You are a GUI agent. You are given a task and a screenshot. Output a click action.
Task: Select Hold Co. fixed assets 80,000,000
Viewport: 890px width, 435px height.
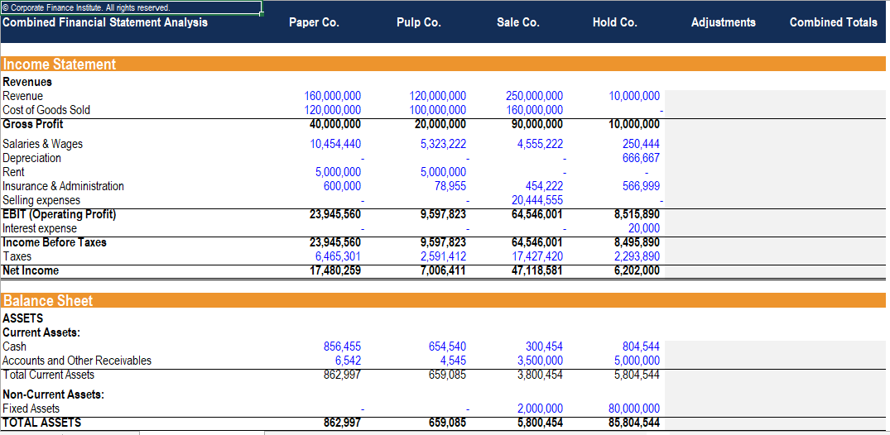pyautogui.click(x=634, y=409)
